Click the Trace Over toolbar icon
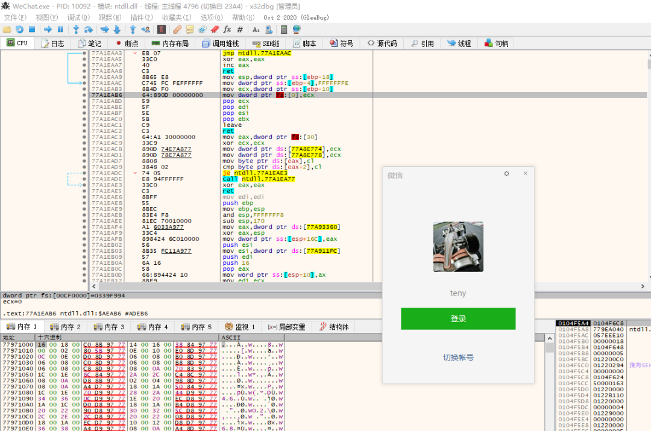 [x=117, y=29]
